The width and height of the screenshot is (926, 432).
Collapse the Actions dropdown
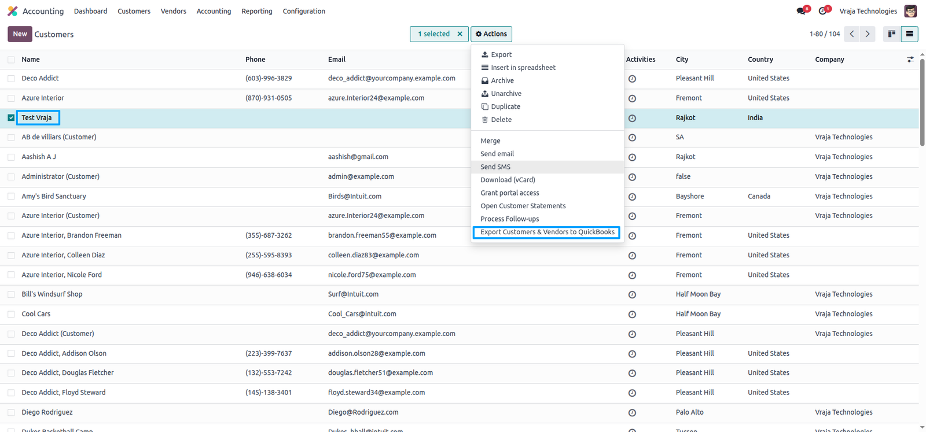[x=491, y=34]
